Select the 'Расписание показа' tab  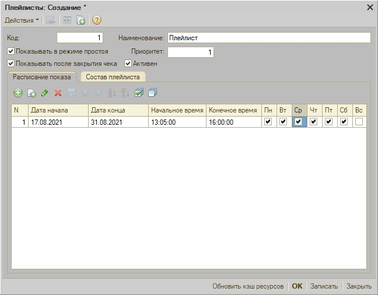(x=41, y=77)
